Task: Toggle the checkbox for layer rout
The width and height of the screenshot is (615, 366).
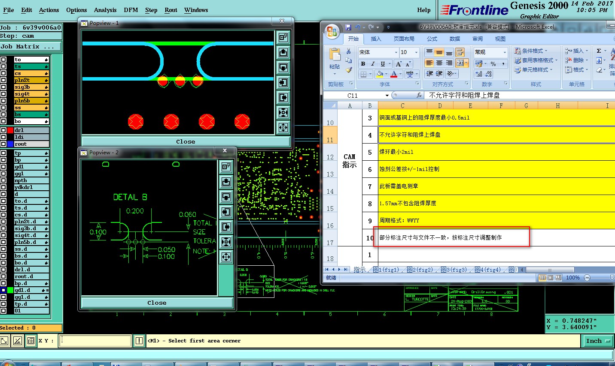Action: (3, 144)
